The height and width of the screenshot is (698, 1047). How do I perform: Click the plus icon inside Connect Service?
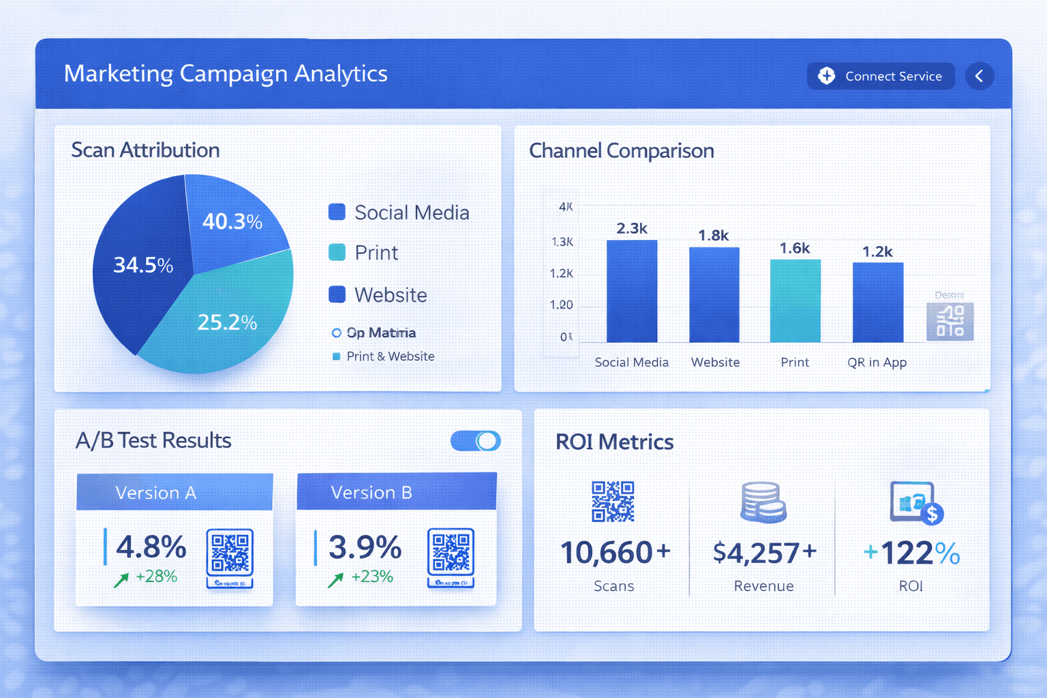[827, 76]
